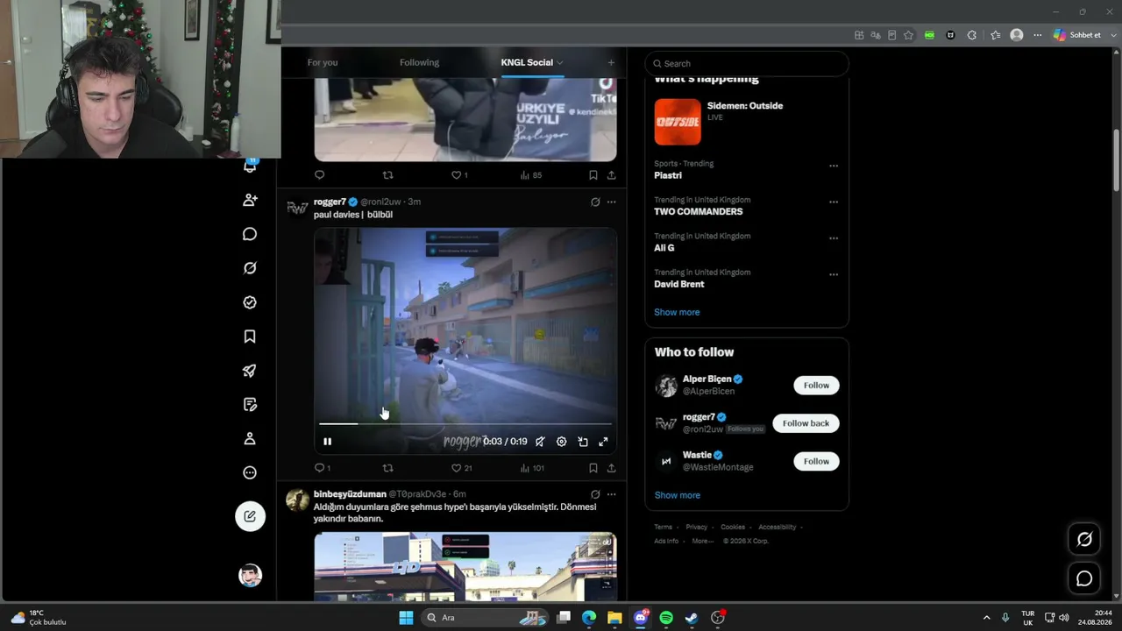Image resolution: width=1122 pixels, height=631 pixels.
Task: Open the rocket icon in left sidebar
Action: [250, 371]
